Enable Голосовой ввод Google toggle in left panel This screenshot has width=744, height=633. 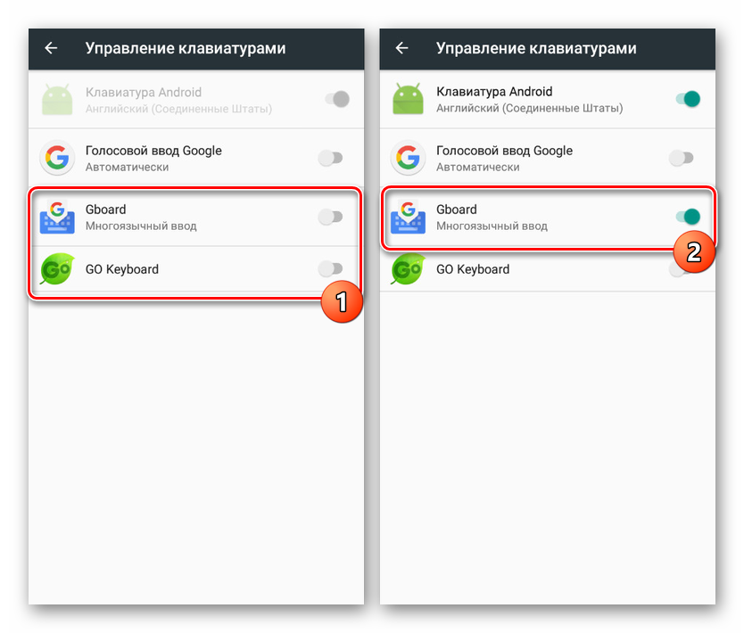[331, 158]
